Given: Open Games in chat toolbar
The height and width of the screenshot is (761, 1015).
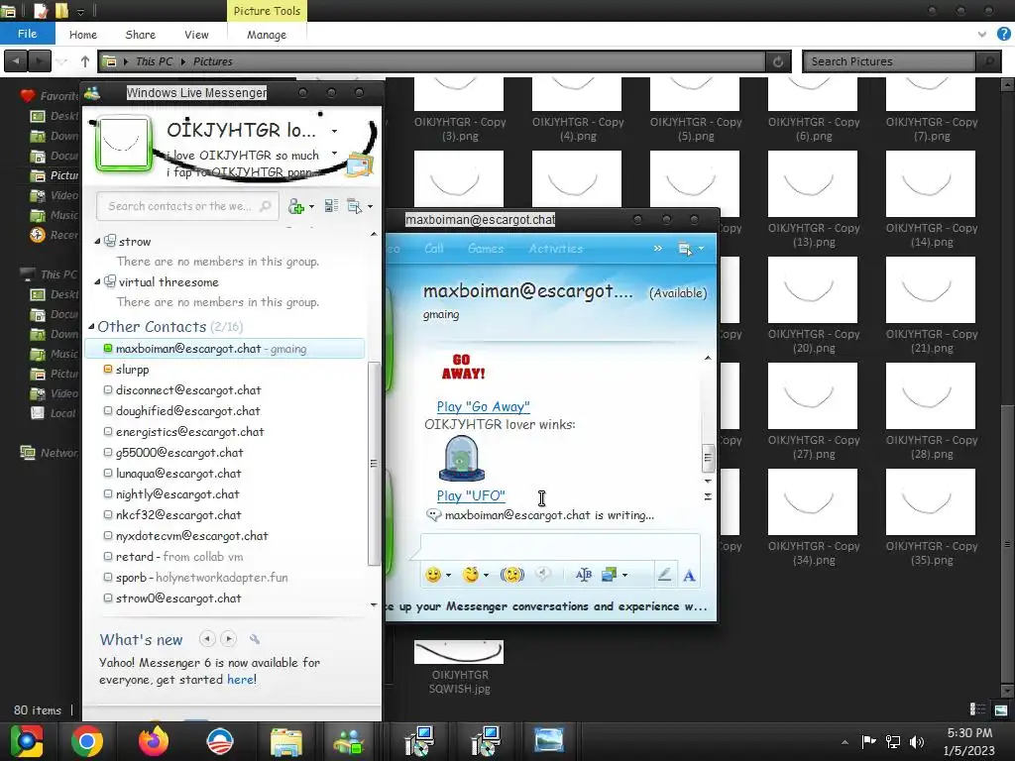Looking at the screenshot, I should pos(486,249).
